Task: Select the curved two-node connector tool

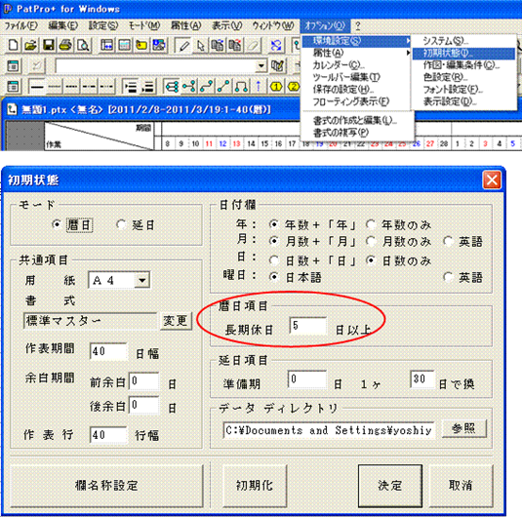Action: 206,87
